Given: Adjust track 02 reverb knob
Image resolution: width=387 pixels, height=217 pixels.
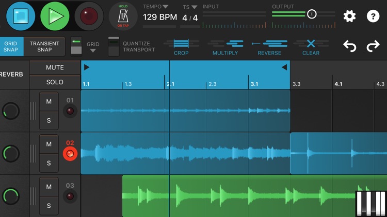Looking at the screenshot, I should pyautogui.click(x=11, y=154).
